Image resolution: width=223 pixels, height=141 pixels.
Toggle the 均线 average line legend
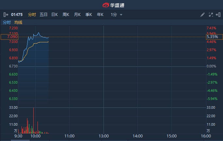(x=18, y=22)
